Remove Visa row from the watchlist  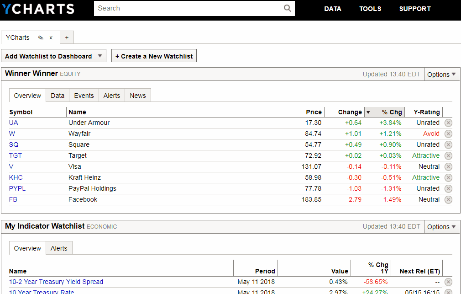pyautogui.click(x=448, y=167)
